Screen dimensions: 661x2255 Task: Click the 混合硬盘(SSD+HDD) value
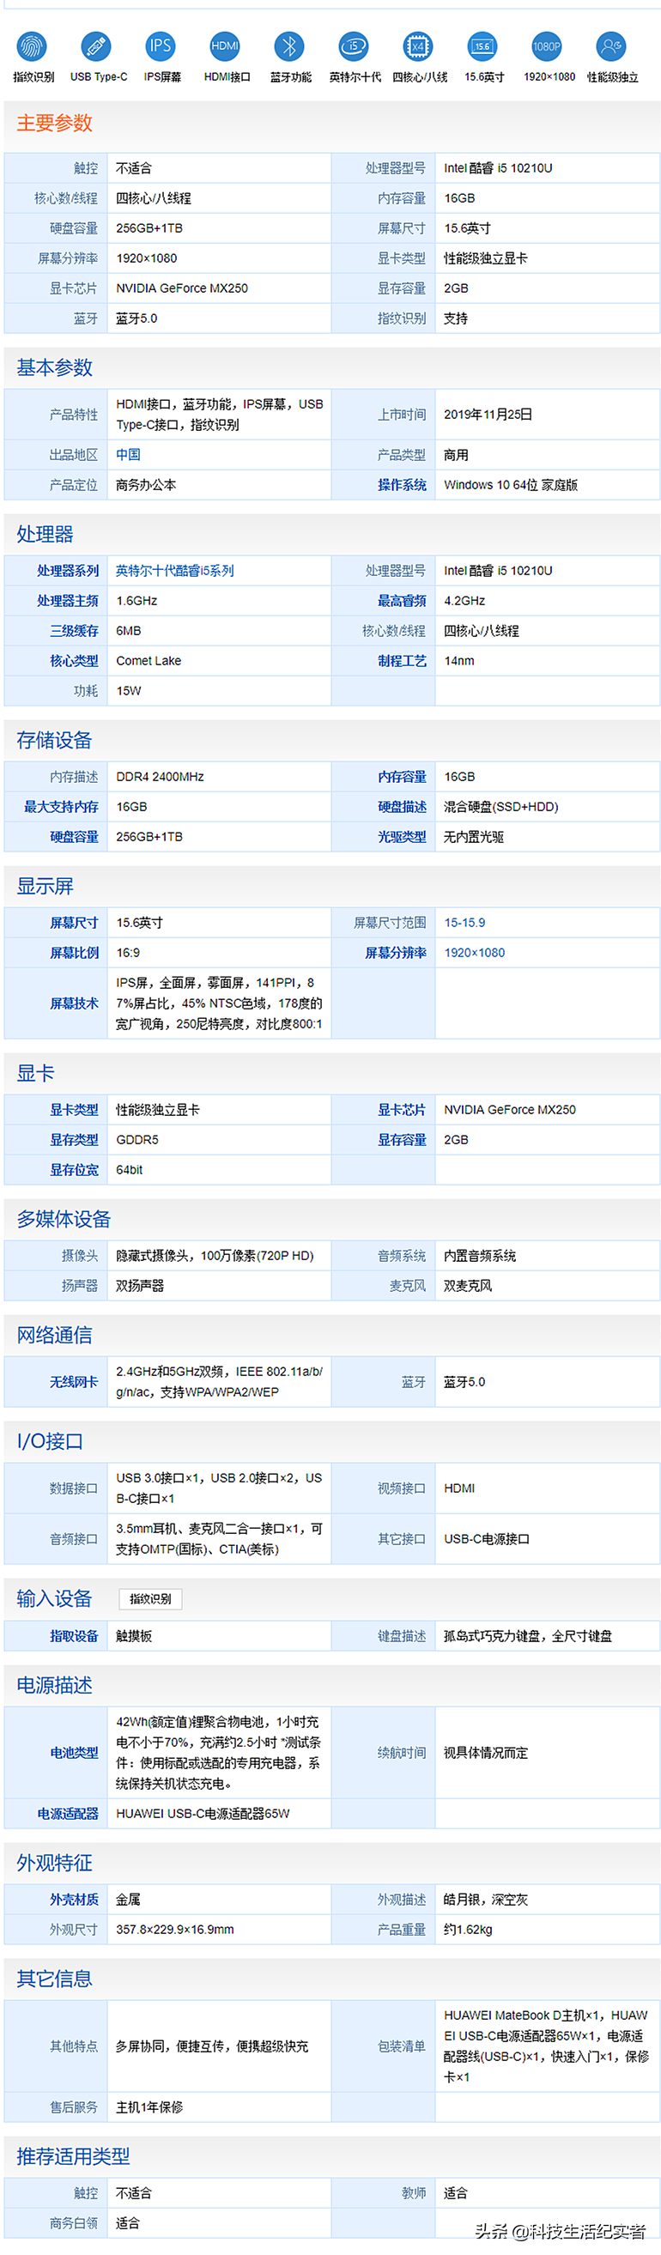click(x=500, y=807)
